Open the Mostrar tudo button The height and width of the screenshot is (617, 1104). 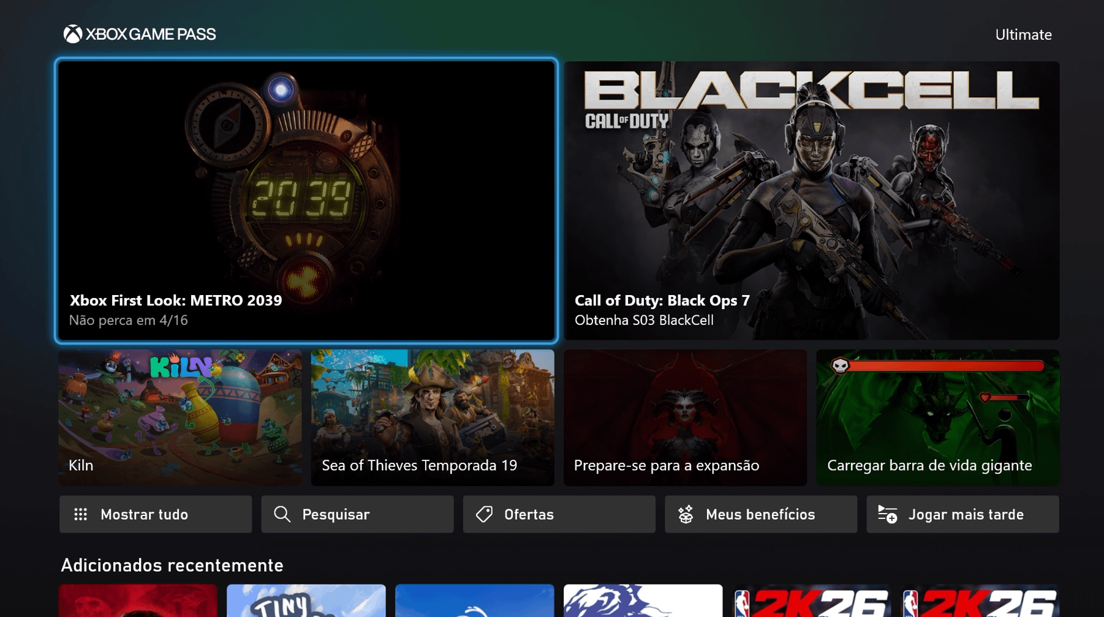click(156, 515)
